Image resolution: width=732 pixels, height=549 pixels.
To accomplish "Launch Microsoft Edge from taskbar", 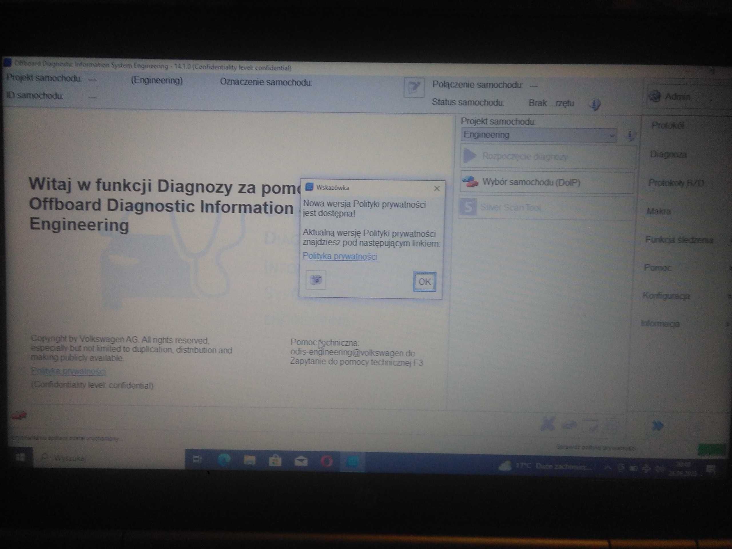I will pyautogui.click(x=224, y=460).
